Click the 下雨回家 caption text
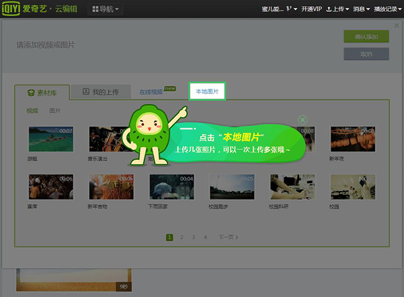Viewport: 404px width, 297px height. click(x=158, y=207)
